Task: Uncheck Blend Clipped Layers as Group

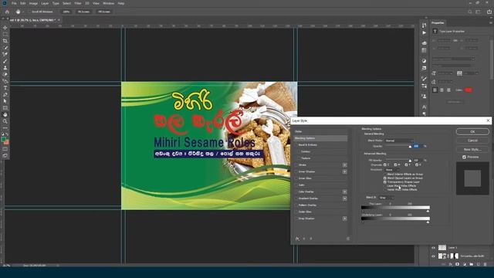Action: 385,178
